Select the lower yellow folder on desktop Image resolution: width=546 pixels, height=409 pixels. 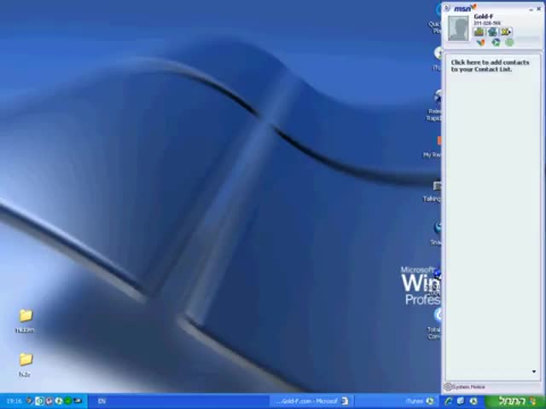coord(26,360)
